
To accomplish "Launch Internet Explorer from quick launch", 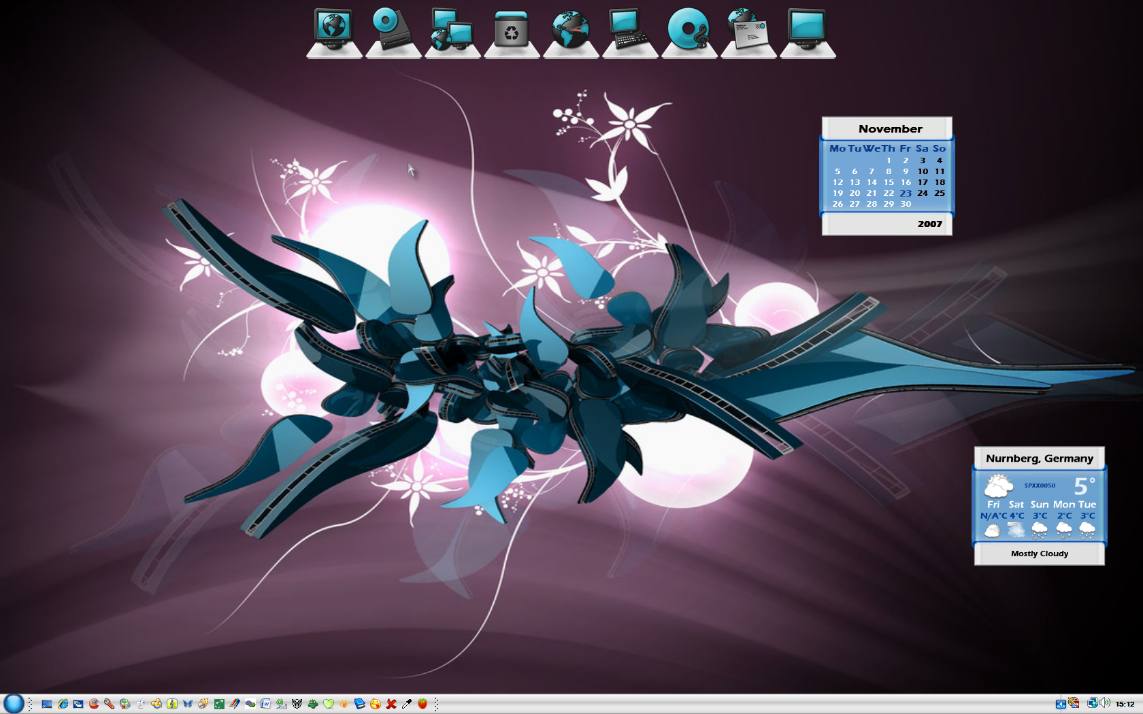I will 63,704.
